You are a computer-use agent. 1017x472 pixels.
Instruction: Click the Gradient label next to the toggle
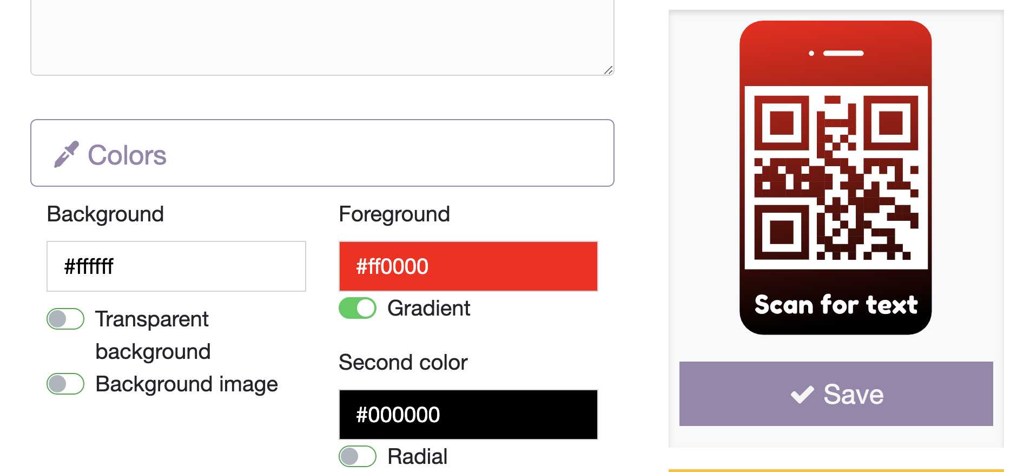coord(428,308)
